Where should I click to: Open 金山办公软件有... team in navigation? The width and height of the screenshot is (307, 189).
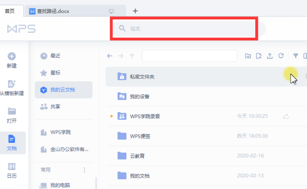point(63,150)
